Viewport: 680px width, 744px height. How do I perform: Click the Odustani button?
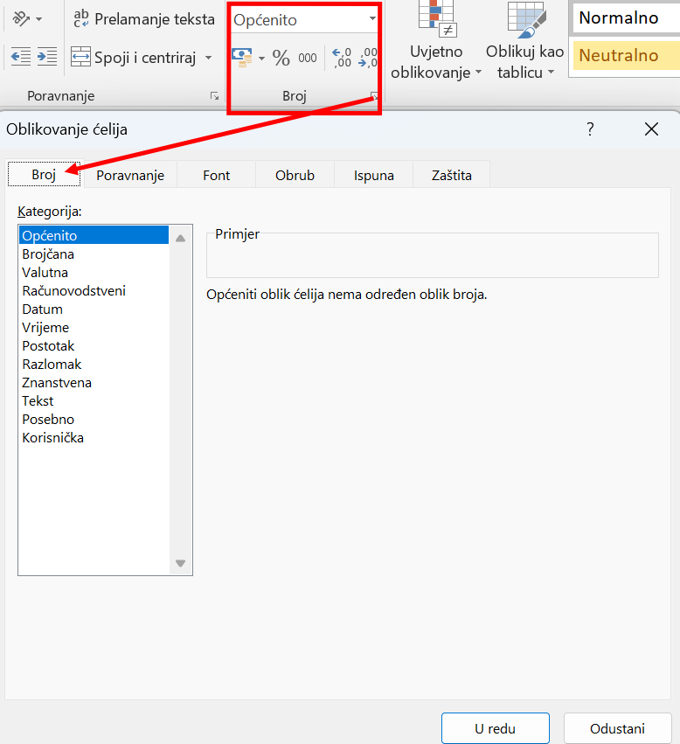click(617, 728)
